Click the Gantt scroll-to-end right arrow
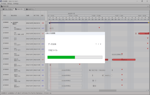Image resolution: width=150 pixels, height=95 pixels. pyautogui.click(x=148, y=91)
